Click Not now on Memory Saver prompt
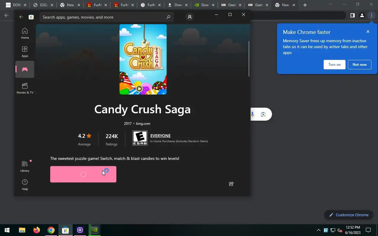378x236 pixels. (x=359, y=65)
